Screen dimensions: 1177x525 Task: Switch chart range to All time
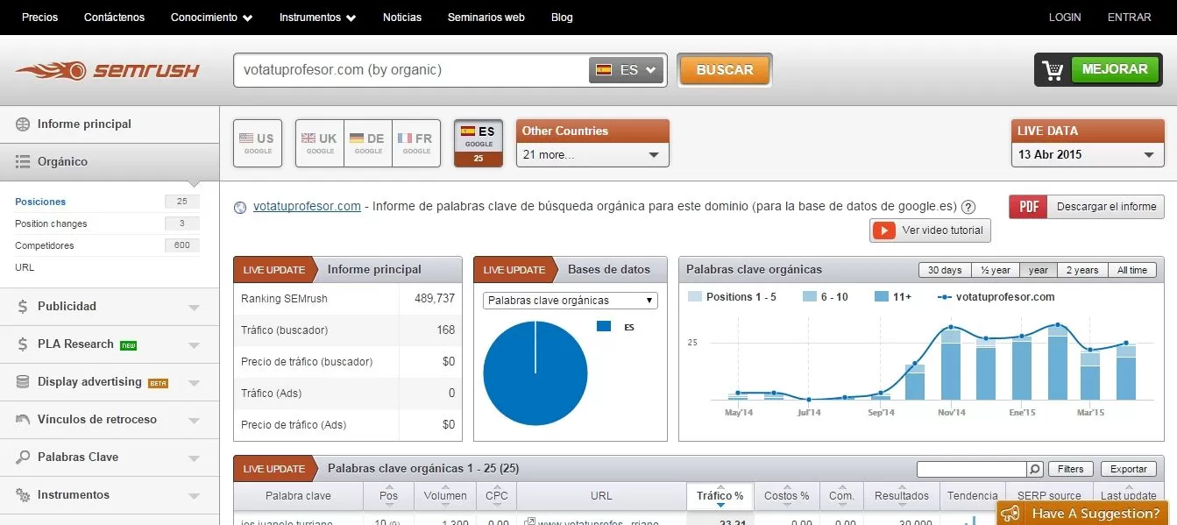pyautogui.click(x=1132, y=270)
